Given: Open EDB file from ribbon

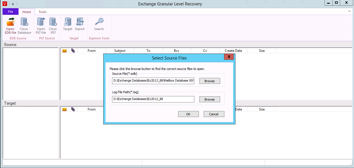Looking at the screenshot, I should pos(10,26).
